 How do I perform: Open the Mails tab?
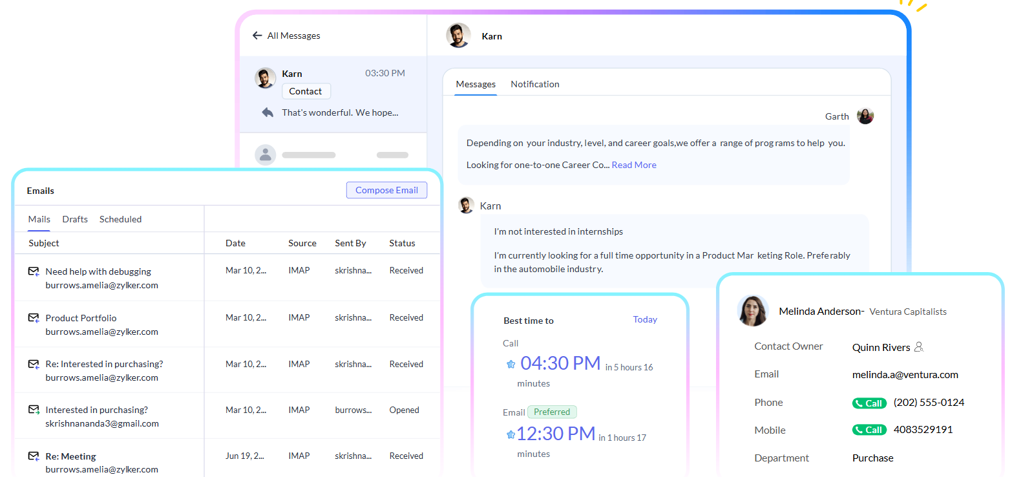coord(39,219)
